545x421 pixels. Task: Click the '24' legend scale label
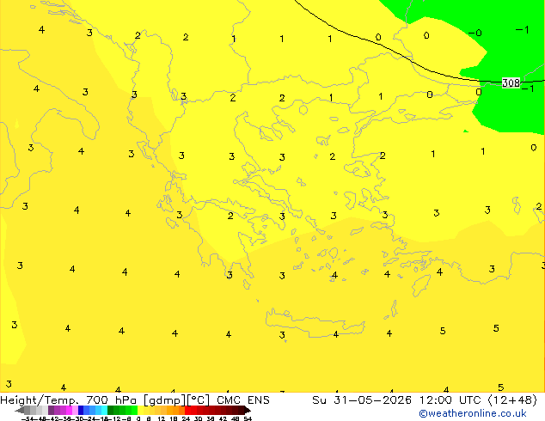(186, 419)
